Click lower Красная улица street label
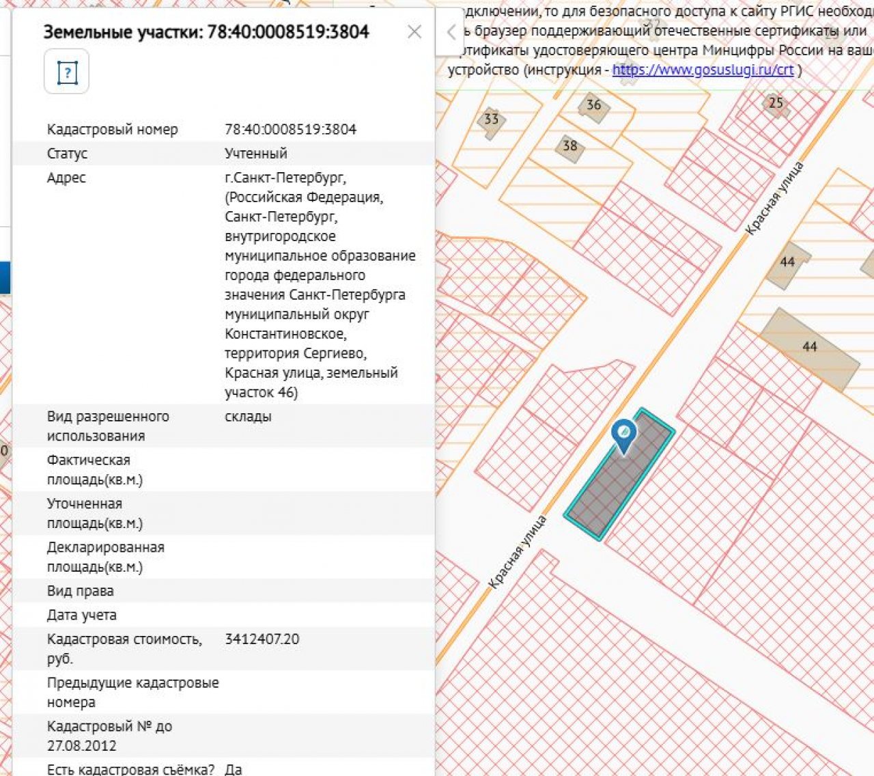This screenshot has width=874, height=776. pos(518,552)
